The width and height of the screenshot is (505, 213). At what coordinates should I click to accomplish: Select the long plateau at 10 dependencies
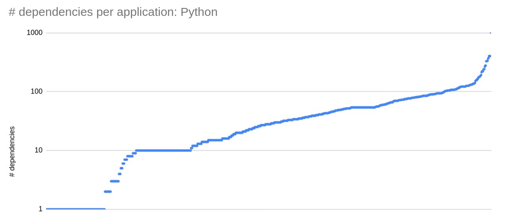[163, 151]
